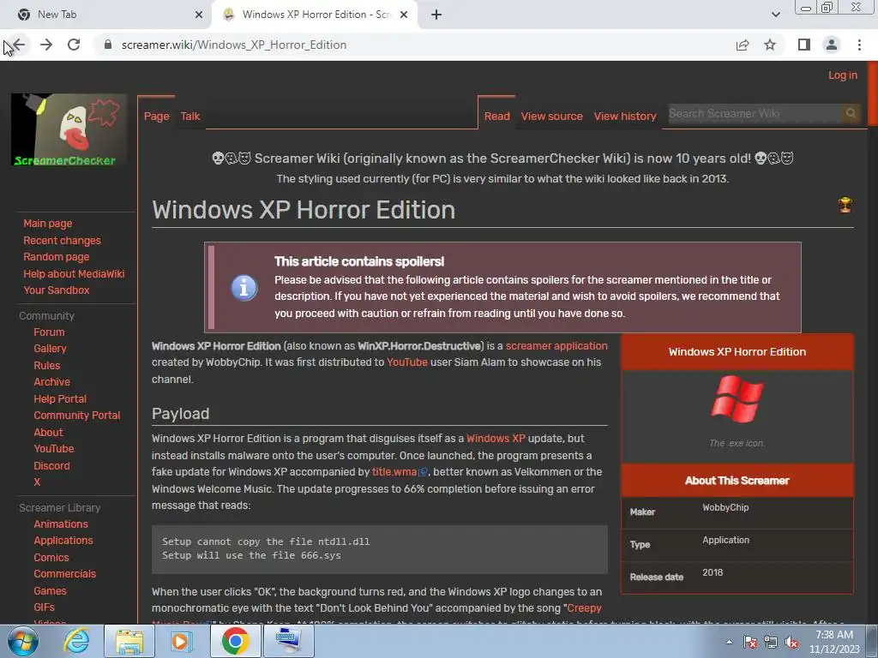
Task: Click the network tray icon
Action: click(771, 643)
